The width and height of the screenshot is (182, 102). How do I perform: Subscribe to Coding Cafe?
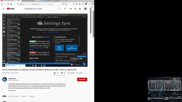click(82, 79)
